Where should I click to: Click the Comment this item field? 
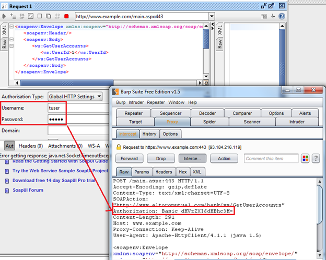(270, 158)
